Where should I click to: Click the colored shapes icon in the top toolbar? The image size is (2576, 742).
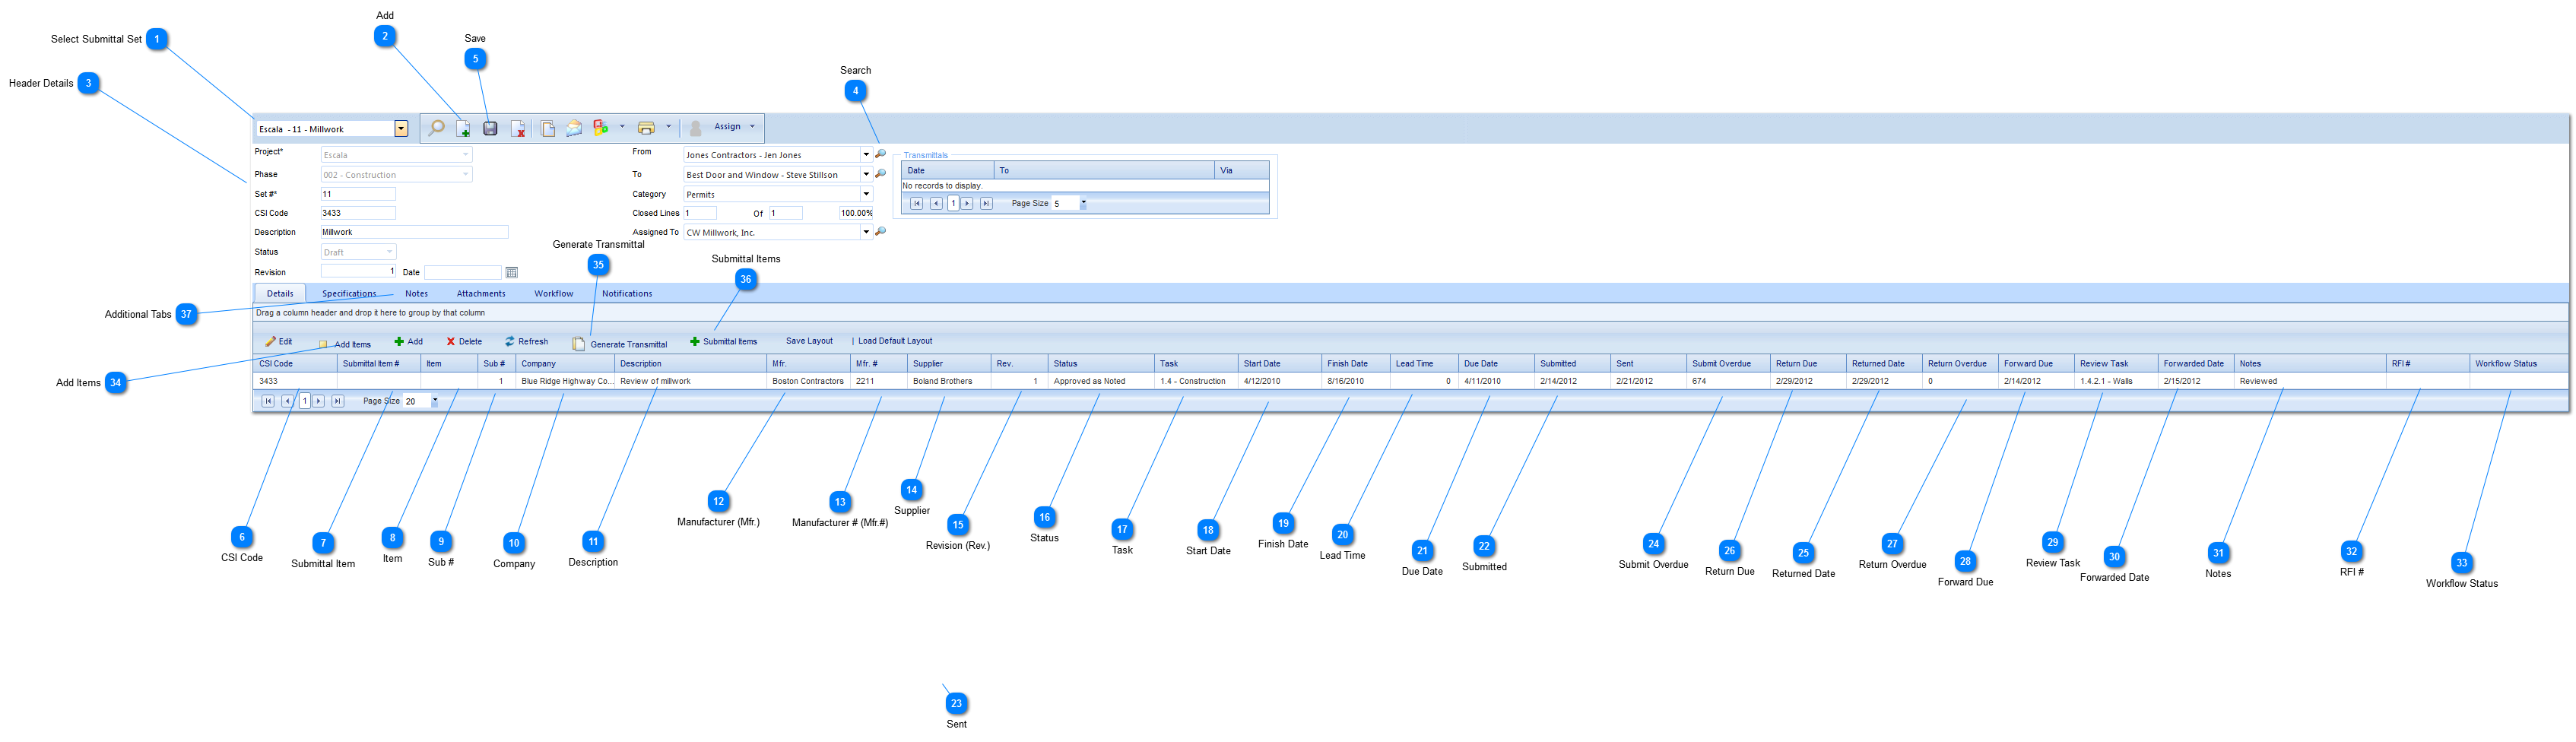coord(600,127)
